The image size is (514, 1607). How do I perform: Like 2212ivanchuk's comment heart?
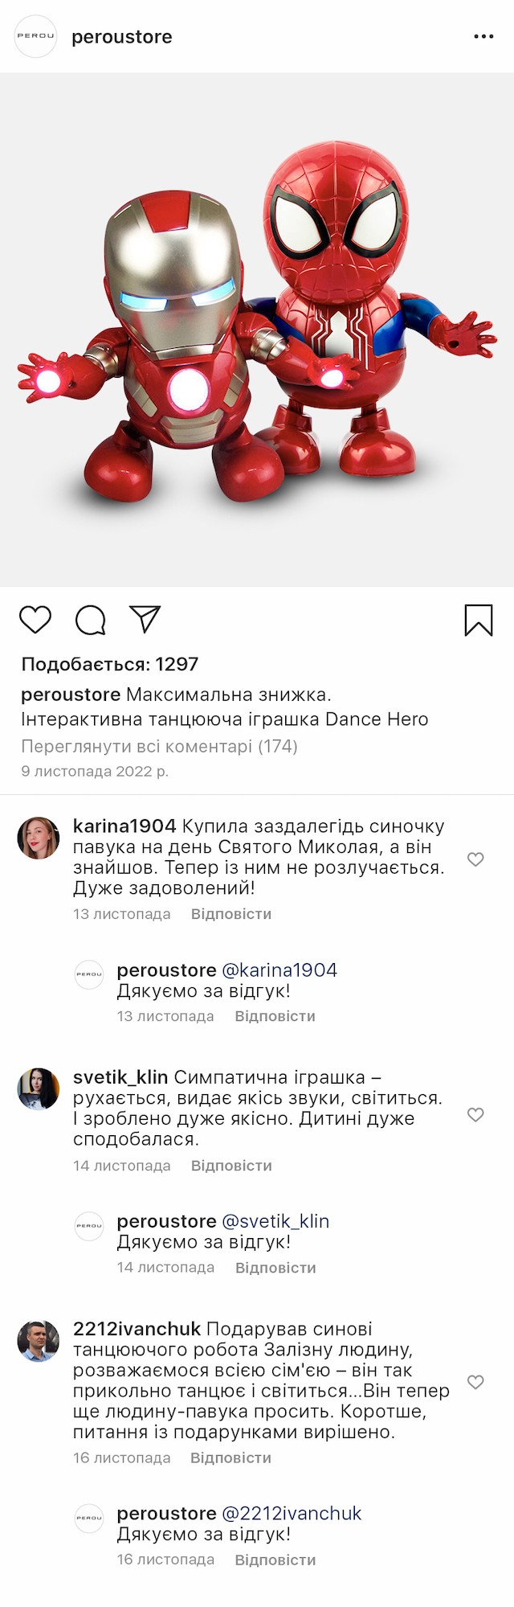tap(475, 1382)
